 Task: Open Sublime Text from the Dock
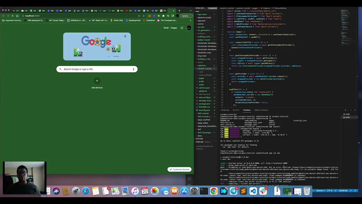coord(243,191)
